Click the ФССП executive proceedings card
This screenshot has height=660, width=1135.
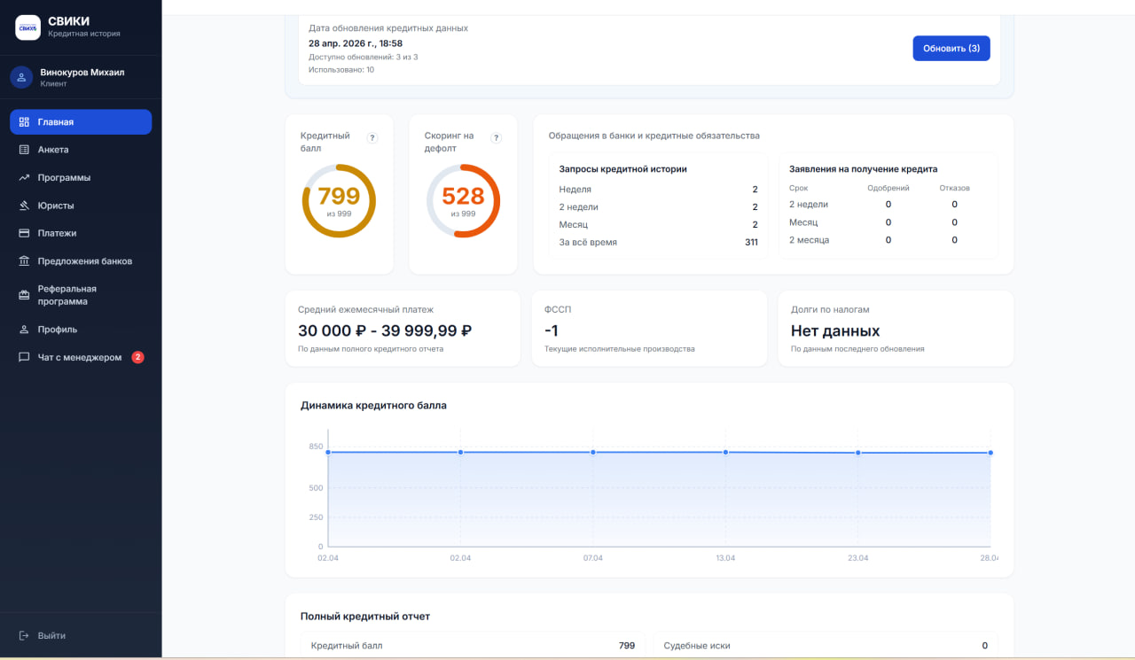[x=649, y=329]
